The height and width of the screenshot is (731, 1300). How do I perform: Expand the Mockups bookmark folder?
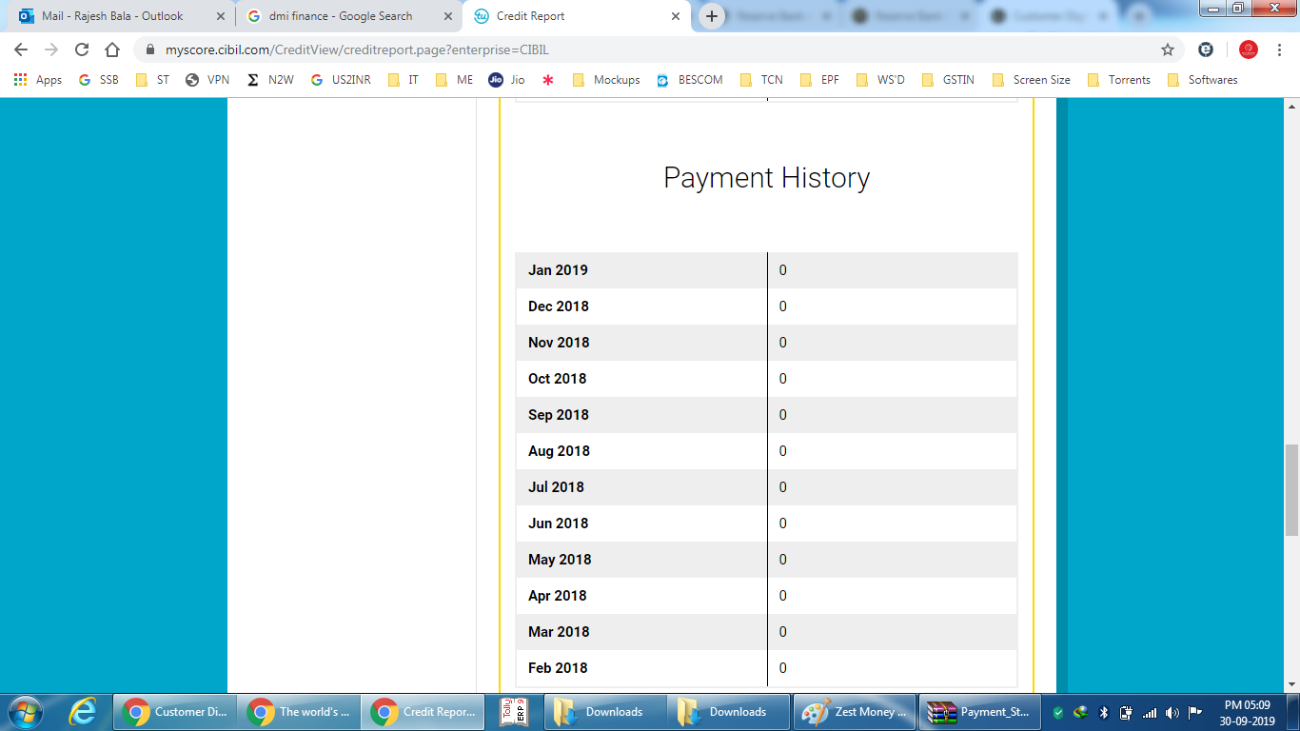pyautogui.click(x=606, y=80)
